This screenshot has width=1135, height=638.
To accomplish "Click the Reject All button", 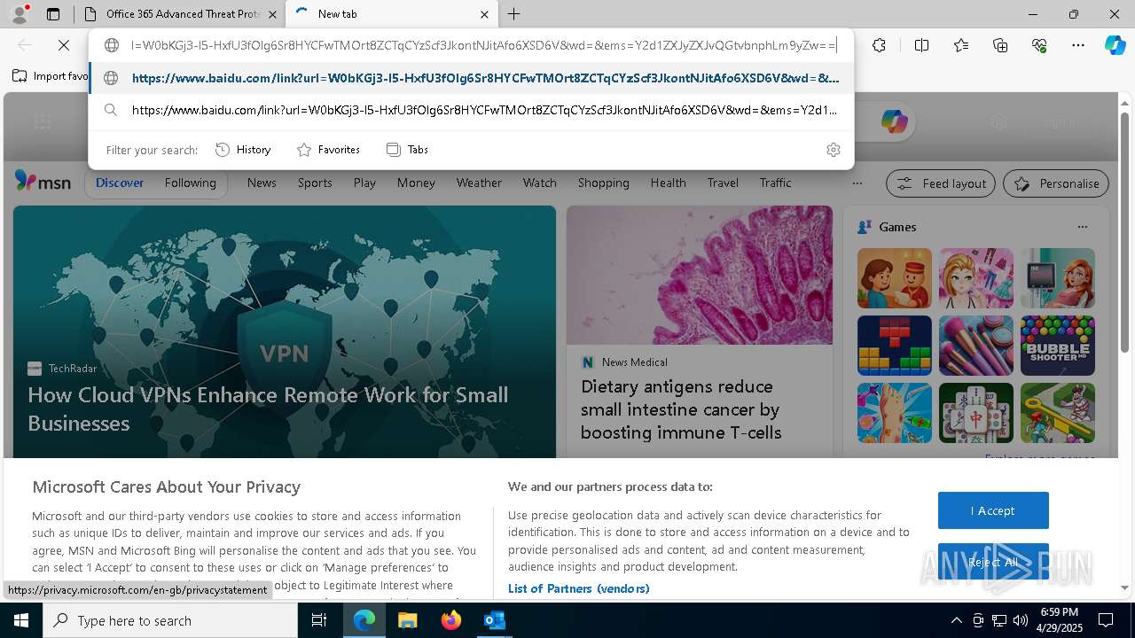I will click(x=993, y=562).
